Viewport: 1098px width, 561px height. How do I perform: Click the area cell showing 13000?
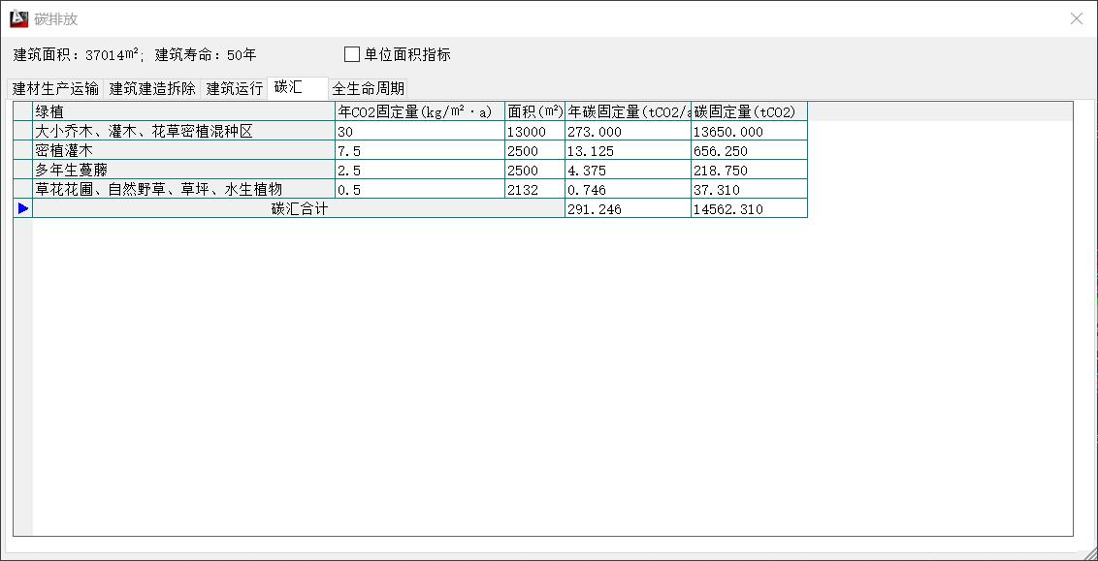click(533, 131)
